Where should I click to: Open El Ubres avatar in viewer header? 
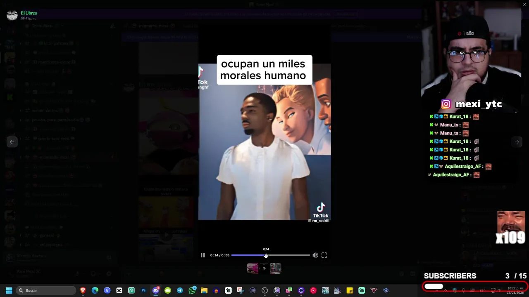[12, 15]
